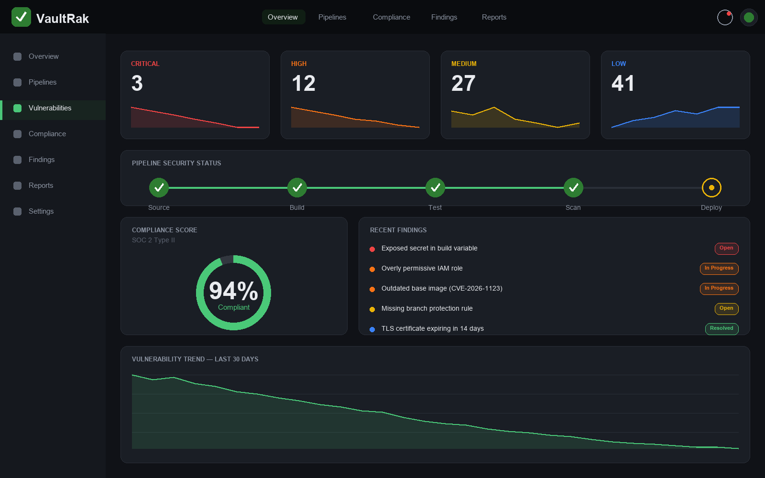Click Open badge on Exposed secret finding
The image size is (765, 478).
[x=726, y=249]
